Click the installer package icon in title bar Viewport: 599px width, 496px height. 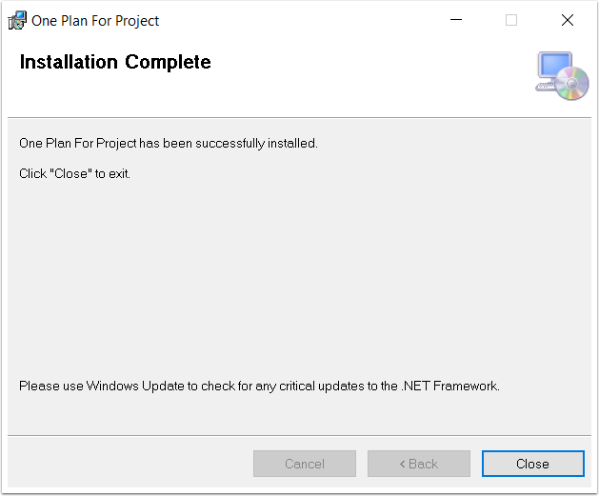click(17, 20)
